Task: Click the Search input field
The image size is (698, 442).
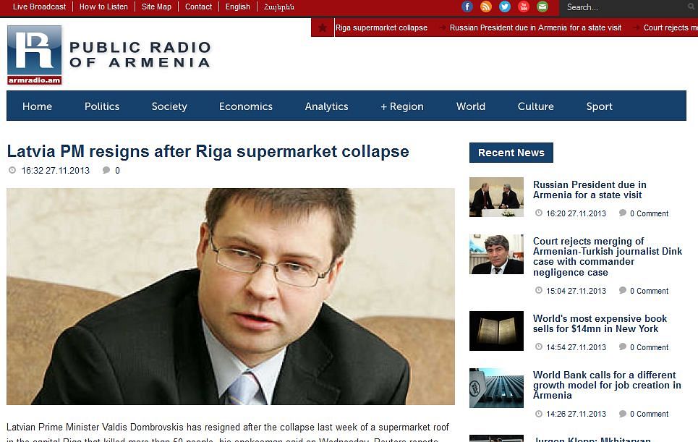Action: (626, 7)
